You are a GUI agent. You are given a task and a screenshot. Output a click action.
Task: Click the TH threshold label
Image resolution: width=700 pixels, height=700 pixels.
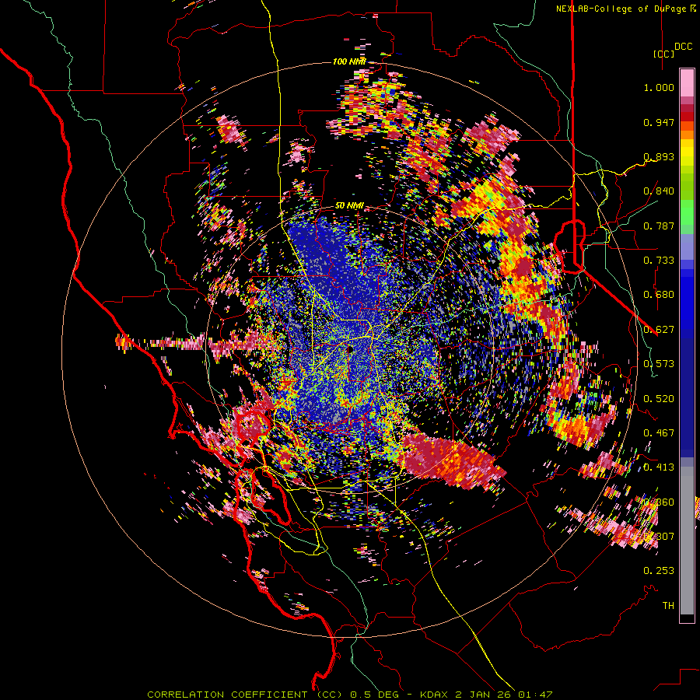pyautogui.click(x=668, y=605)
